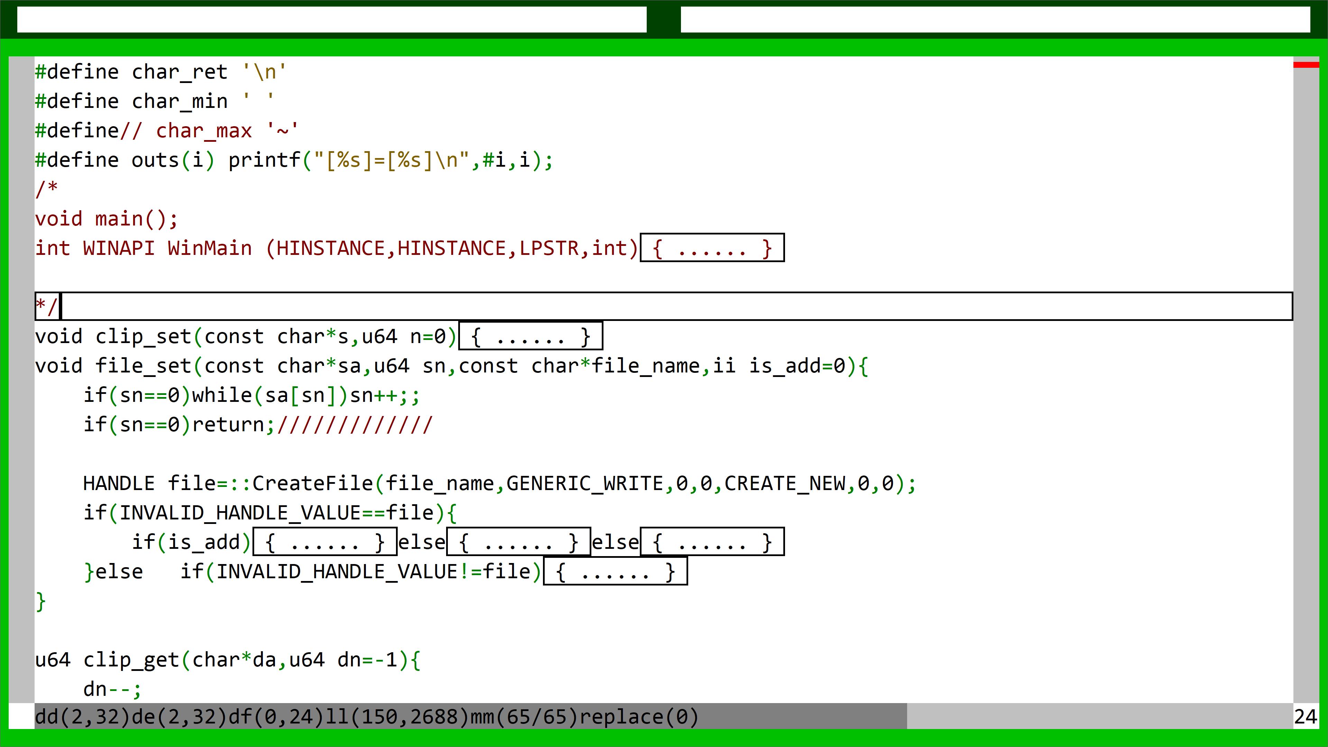Image resolution: width=1328 pixels, height=747 pixels.
Task: Click the left top input field
Action: tap(332, 20)
